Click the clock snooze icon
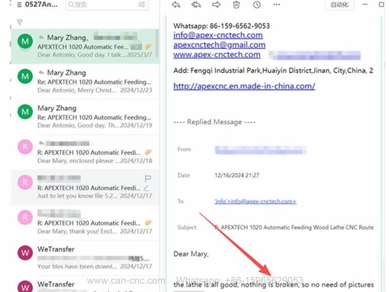 click(x=257, y=4)
